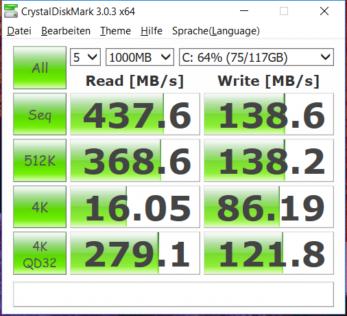Expand the test count dropdown showing 5
Screen dimensions: 347x316
(85, 57)
